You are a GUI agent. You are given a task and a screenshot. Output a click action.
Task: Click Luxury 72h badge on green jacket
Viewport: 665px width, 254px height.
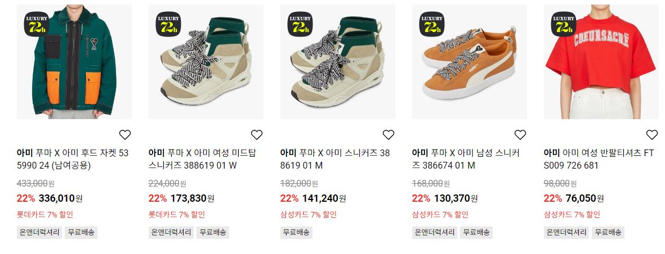(x=37, y=24)
